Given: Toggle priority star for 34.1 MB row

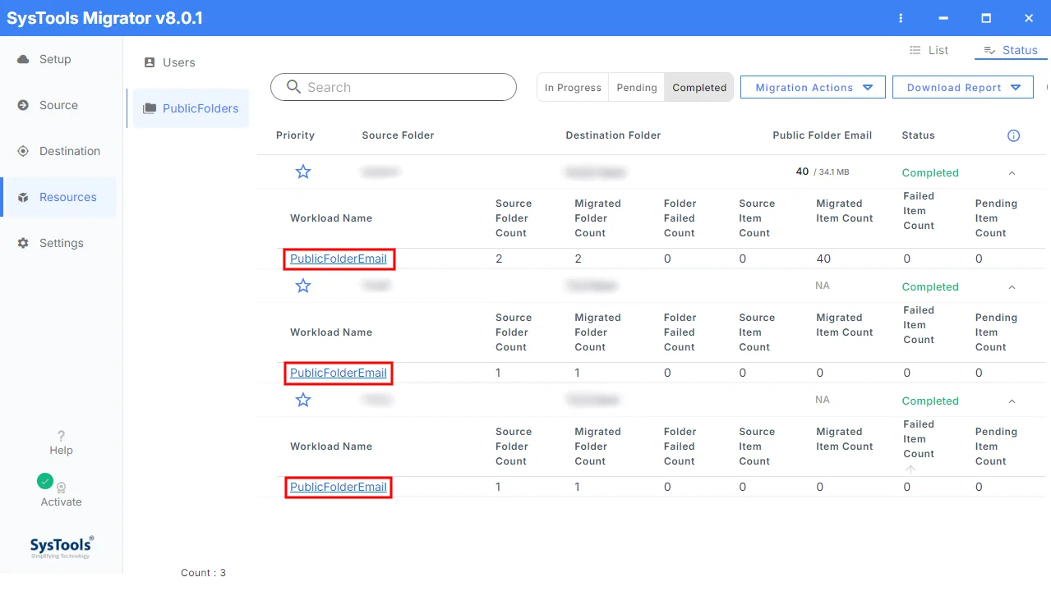Looking at the screenshot, I should point(303,172).
